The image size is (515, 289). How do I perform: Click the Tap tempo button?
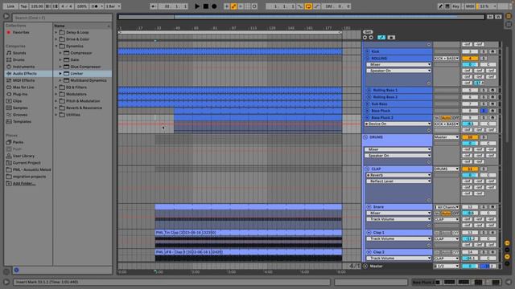[x=23, y=6]
